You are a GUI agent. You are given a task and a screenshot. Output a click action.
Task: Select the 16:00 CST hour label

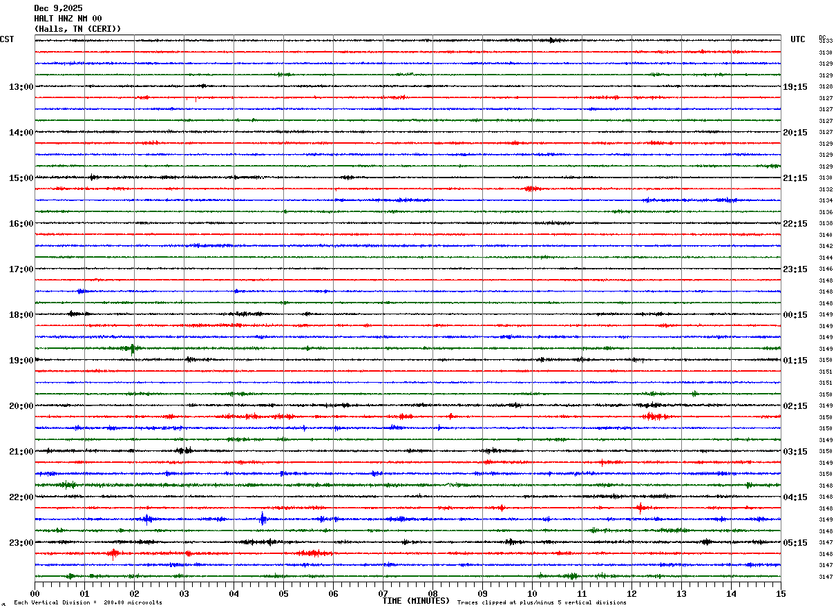click(x=21, y=224)
